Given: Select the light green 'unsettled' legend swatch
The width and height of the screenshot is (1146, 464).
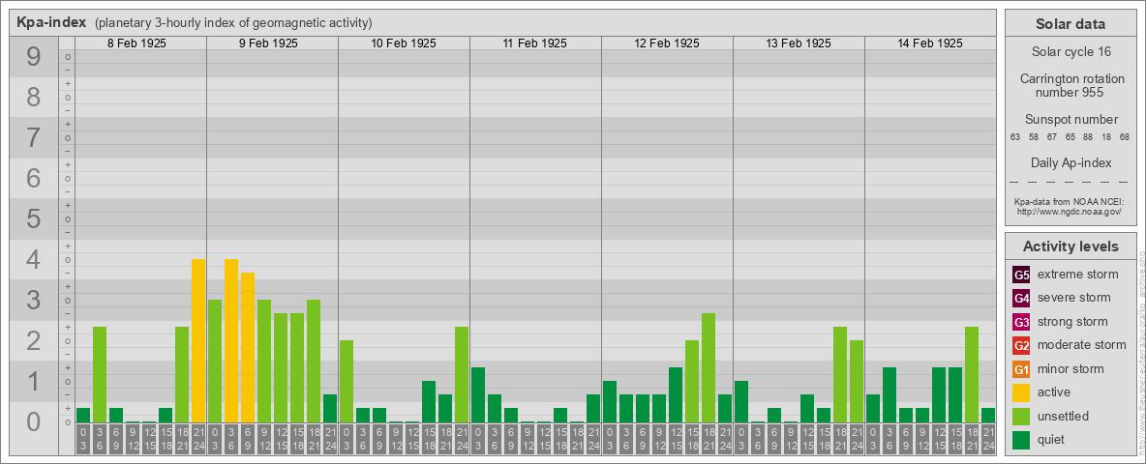Looking at the screenshot, I should click(1021, 416).
